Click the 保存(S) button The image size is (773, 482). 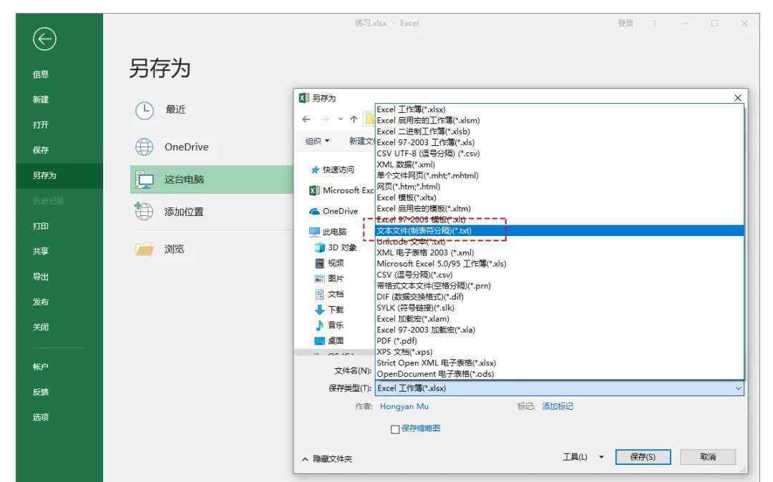(643, 457)
